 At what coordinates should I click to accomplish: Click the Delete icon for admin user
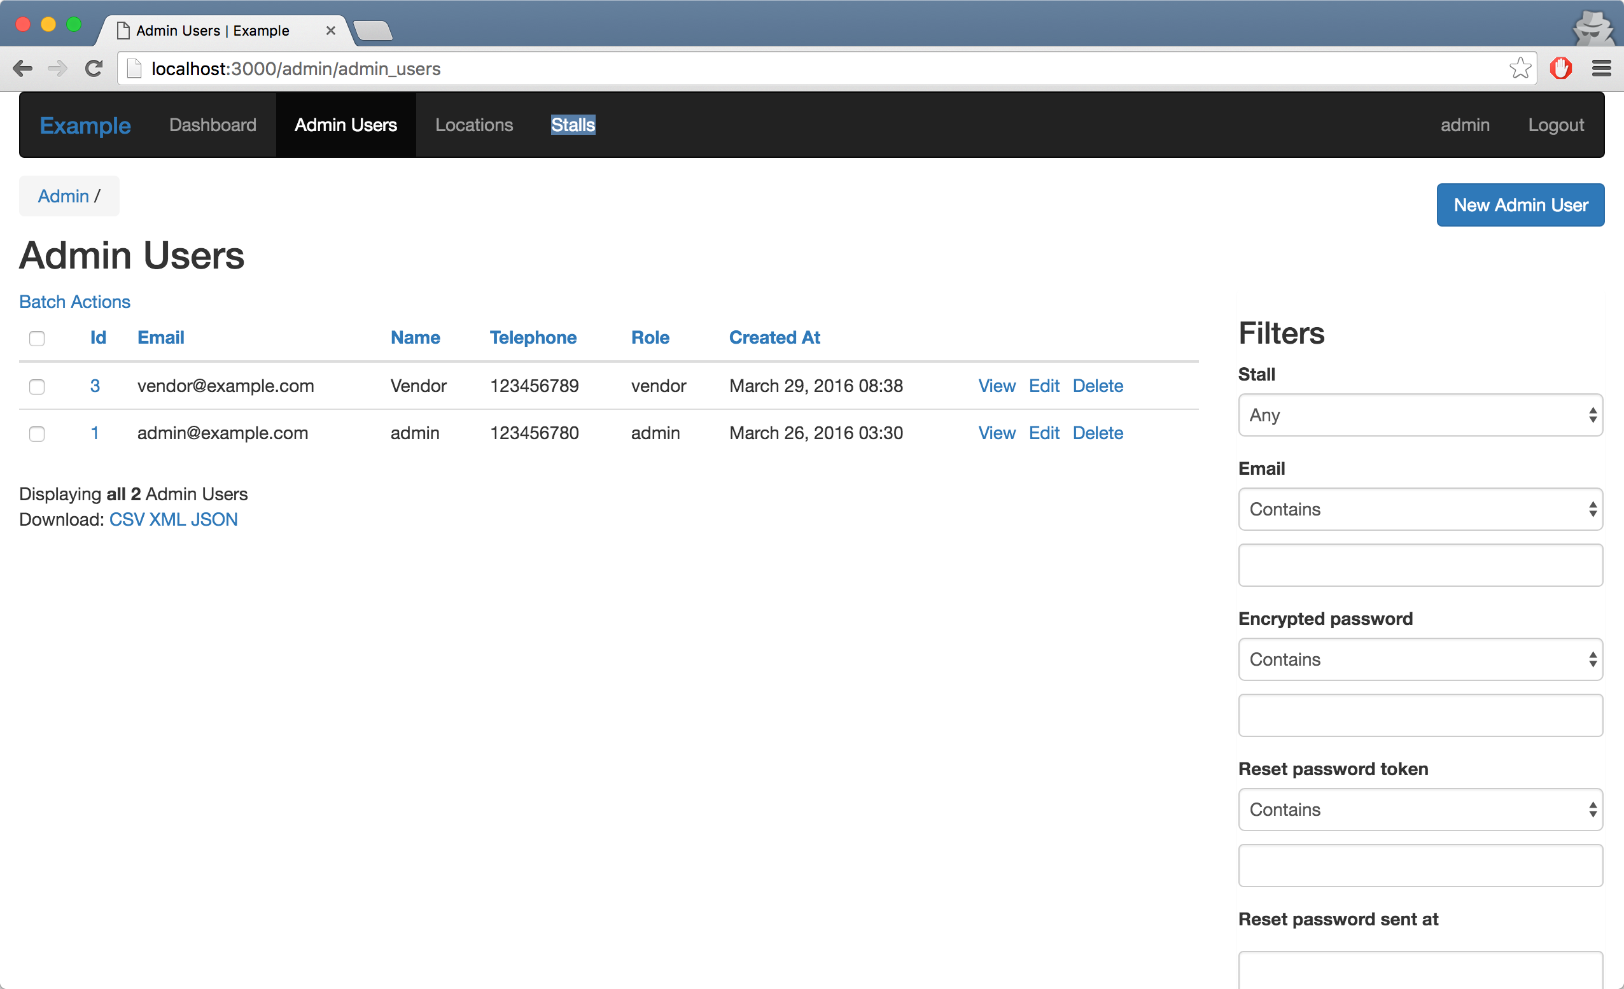click(x=1096, y=433)
